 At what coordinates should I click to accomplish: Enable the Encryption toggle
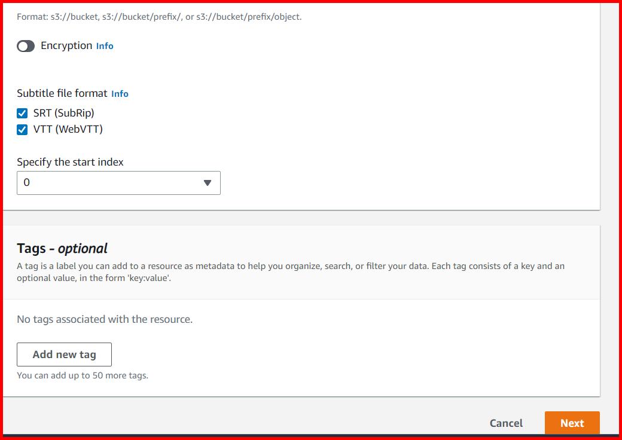26,45
